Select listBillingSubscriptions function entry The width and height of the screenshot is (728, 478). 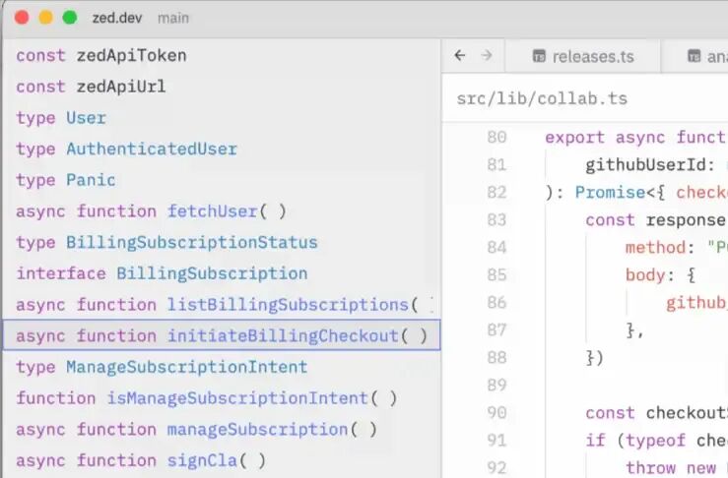pos(222,305)
